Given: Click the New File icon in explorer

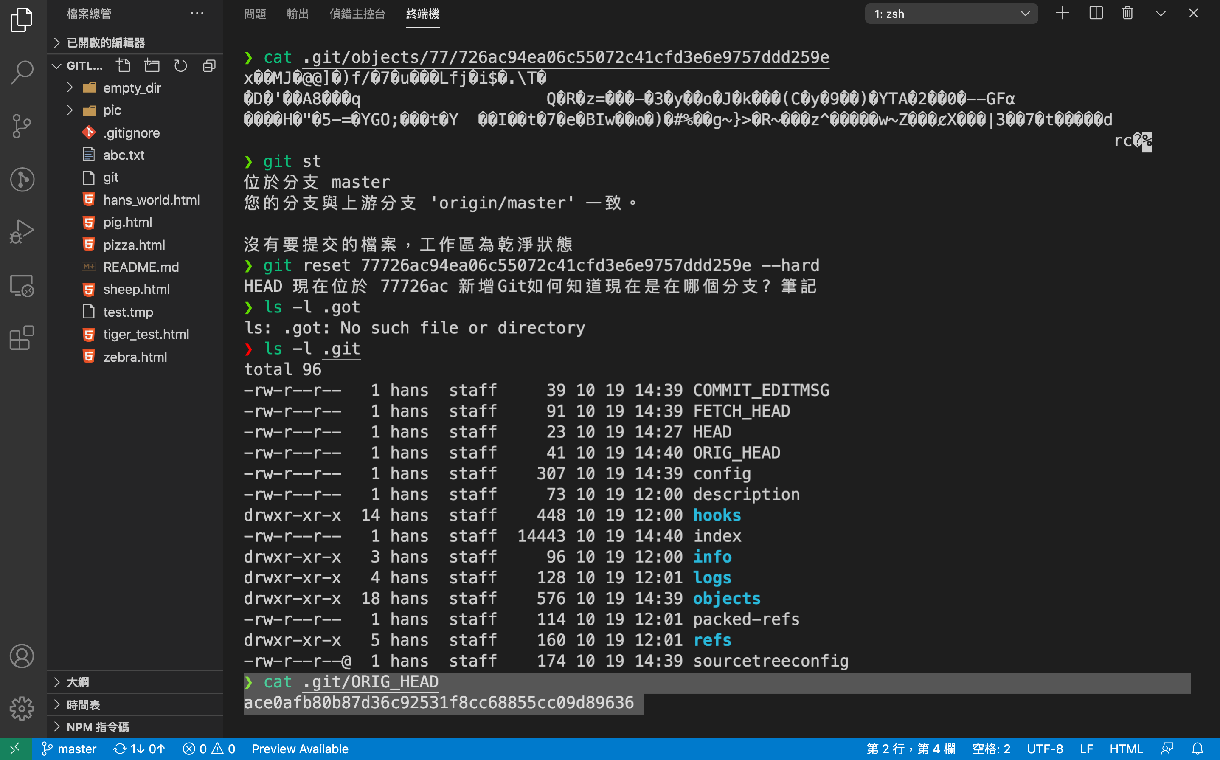Looking at the screenshot, I should (x=123, y=65).
